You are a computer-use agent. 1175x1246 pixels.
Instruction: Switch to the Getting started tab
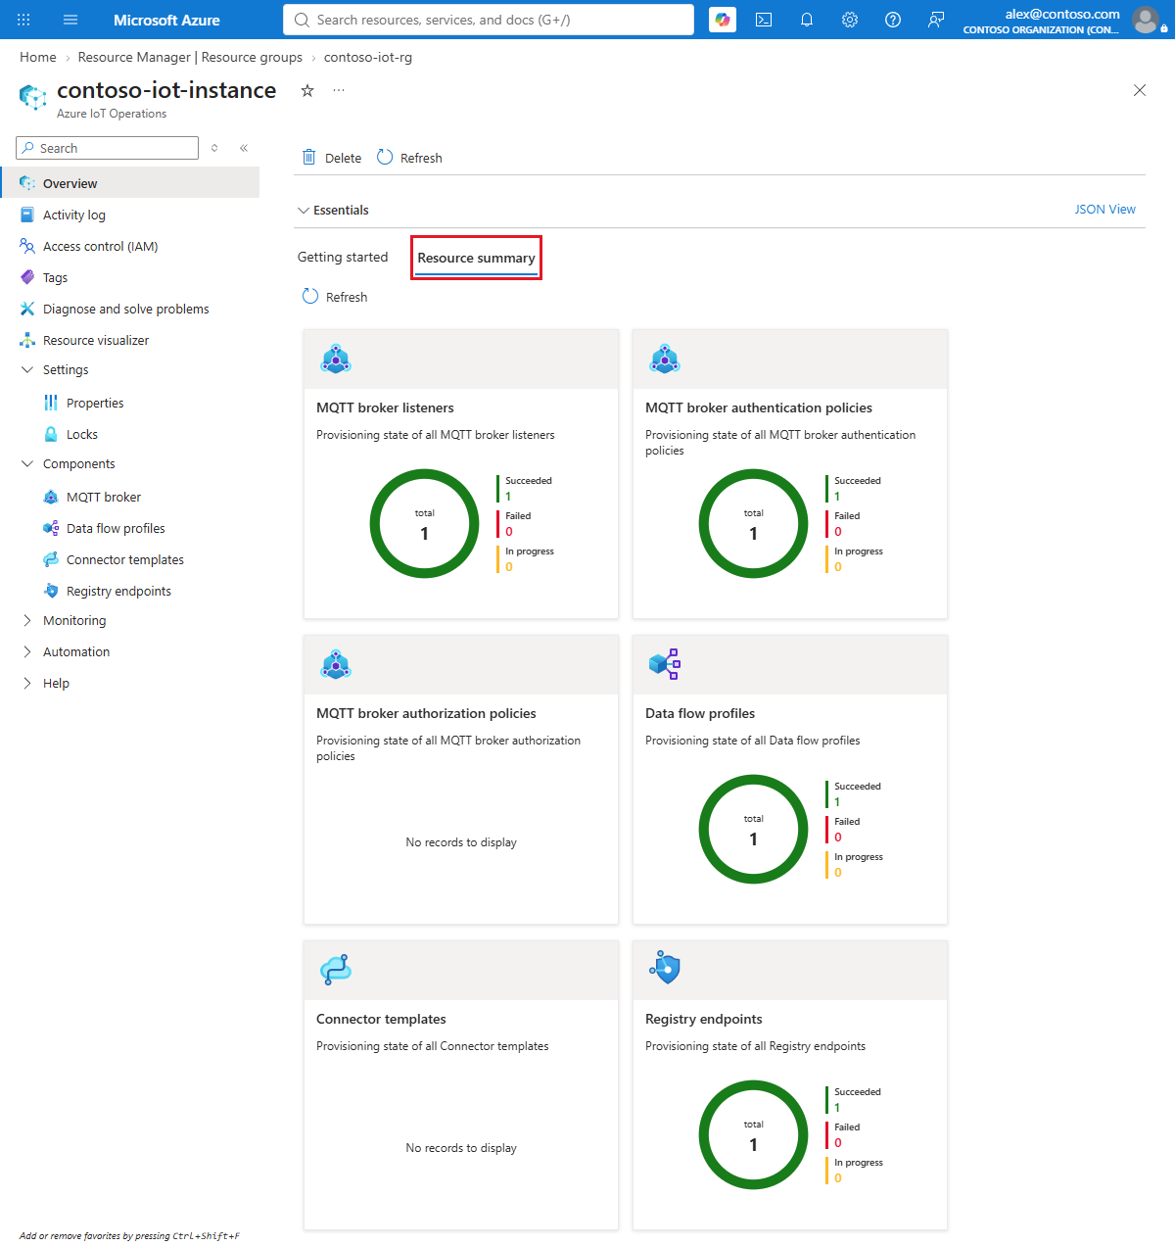[343, 257]
